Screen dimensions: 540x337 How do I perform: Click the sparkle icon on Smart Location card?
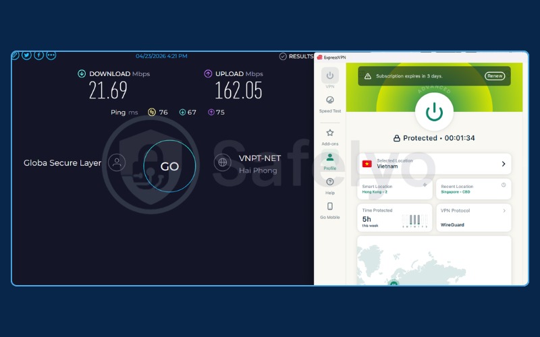(x=425, y=185)
